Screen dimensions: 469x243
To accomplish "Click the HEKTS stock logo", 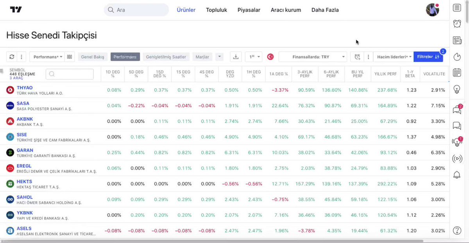I will point(10,184).
